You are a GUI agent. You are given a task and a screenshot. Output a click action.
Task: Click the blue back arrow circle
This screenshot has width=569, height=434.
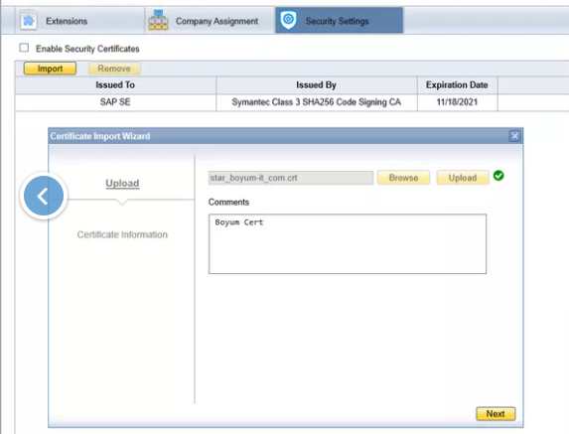44,196
